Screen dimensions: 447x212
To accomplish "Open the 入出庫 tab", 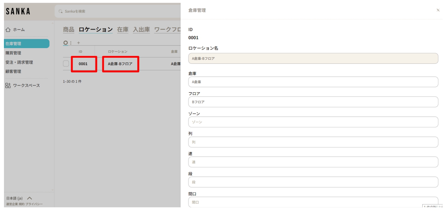I will tap(141, 29).
